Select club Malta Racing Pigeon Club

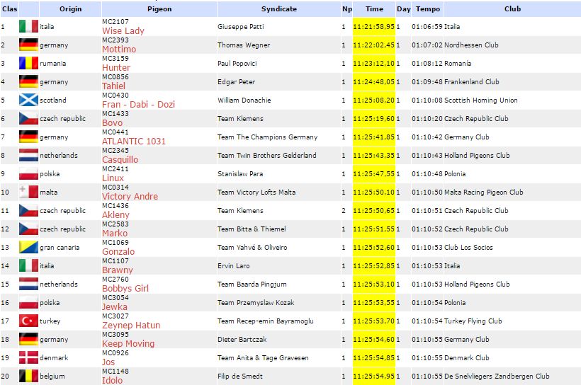pyautogui.click(x=484, y=192)
